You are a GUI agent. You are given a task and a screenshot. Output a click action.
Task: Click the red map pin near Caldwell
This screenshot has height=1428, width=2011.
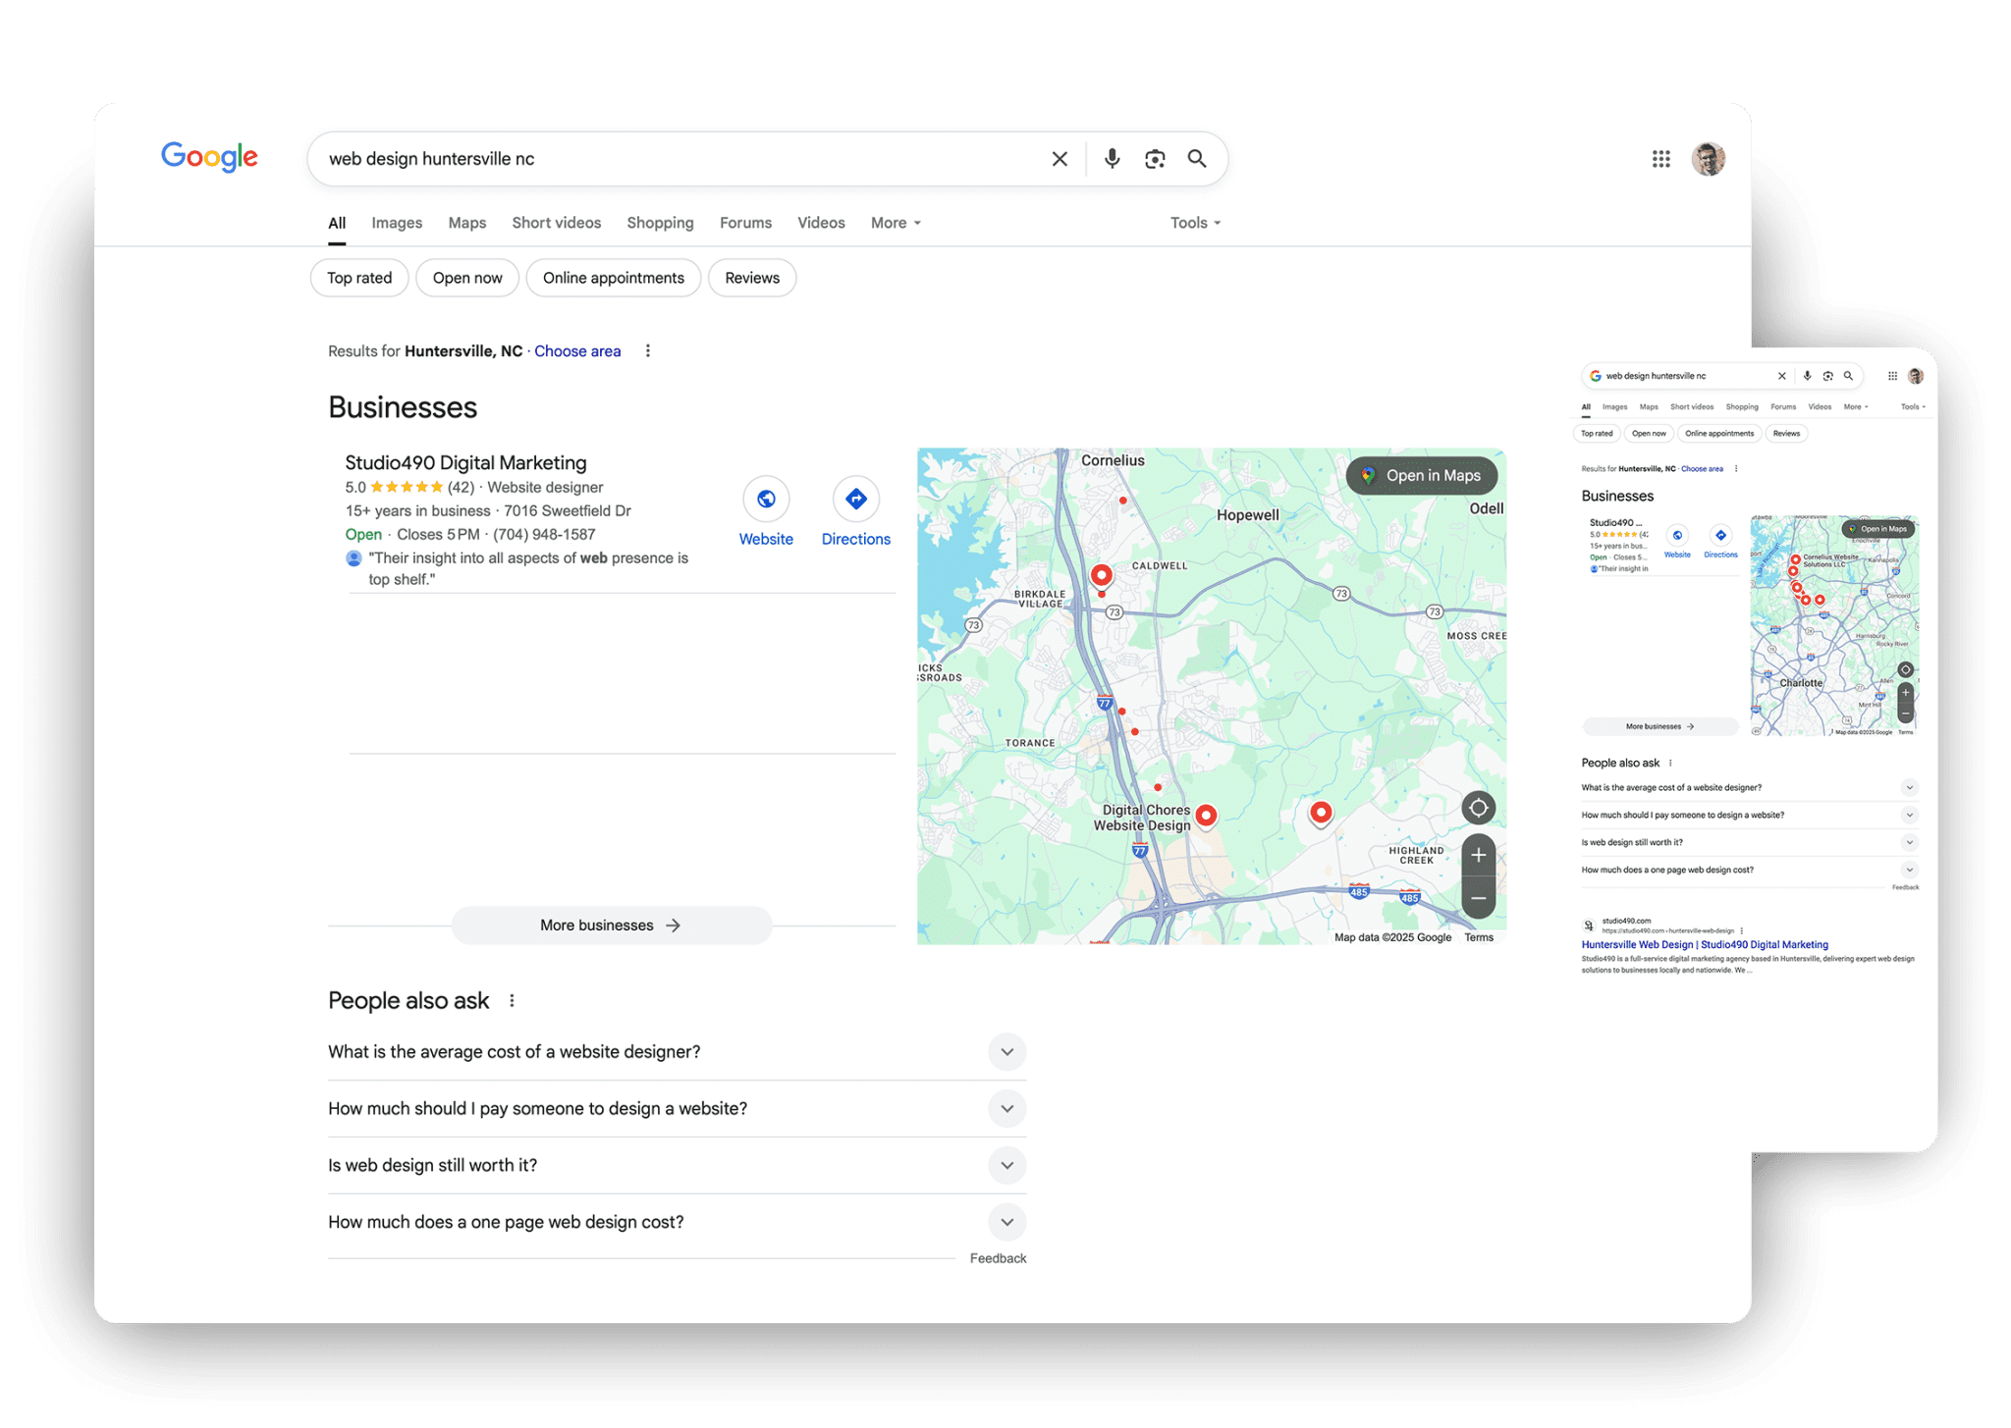[x=1102, y=576]
